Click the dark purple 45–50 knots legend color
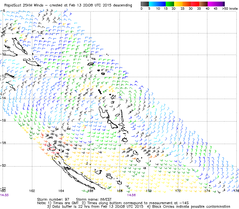The width and height of the screenshot is (239, 209). tap(220, 4)
